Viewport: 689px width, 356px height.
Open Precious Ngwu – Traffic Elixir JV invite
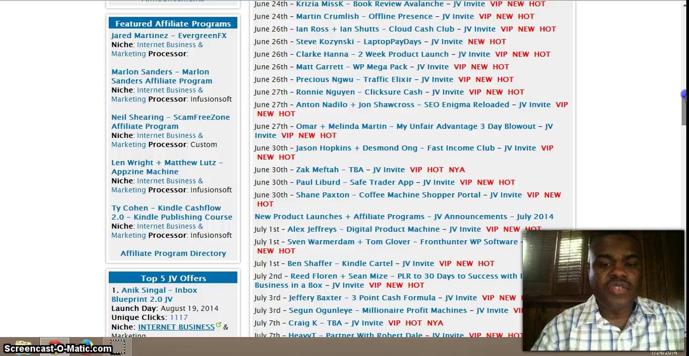(374, 80)
